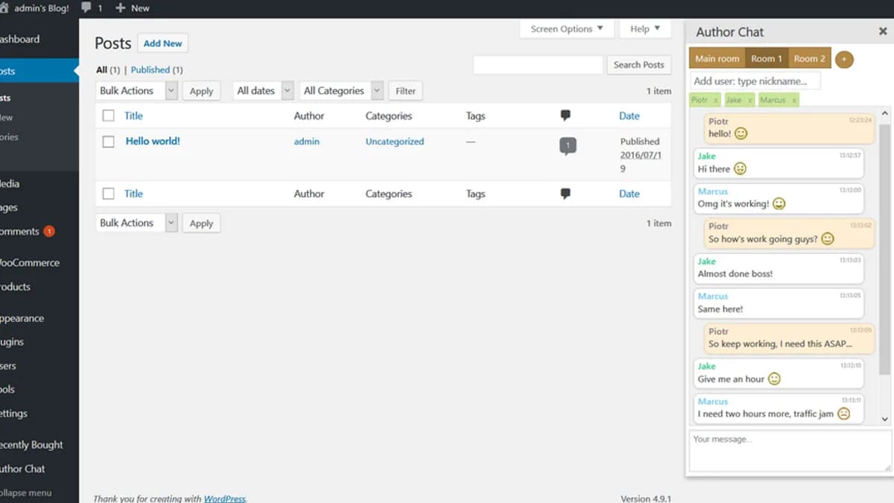
Task: Expand the Screen Options panel
Action: point(567,29)
